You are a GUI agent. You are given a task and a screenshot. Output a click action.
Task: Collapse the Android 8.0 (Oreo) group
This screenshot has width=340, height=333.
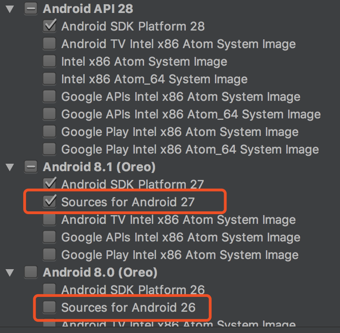[10, 272]
